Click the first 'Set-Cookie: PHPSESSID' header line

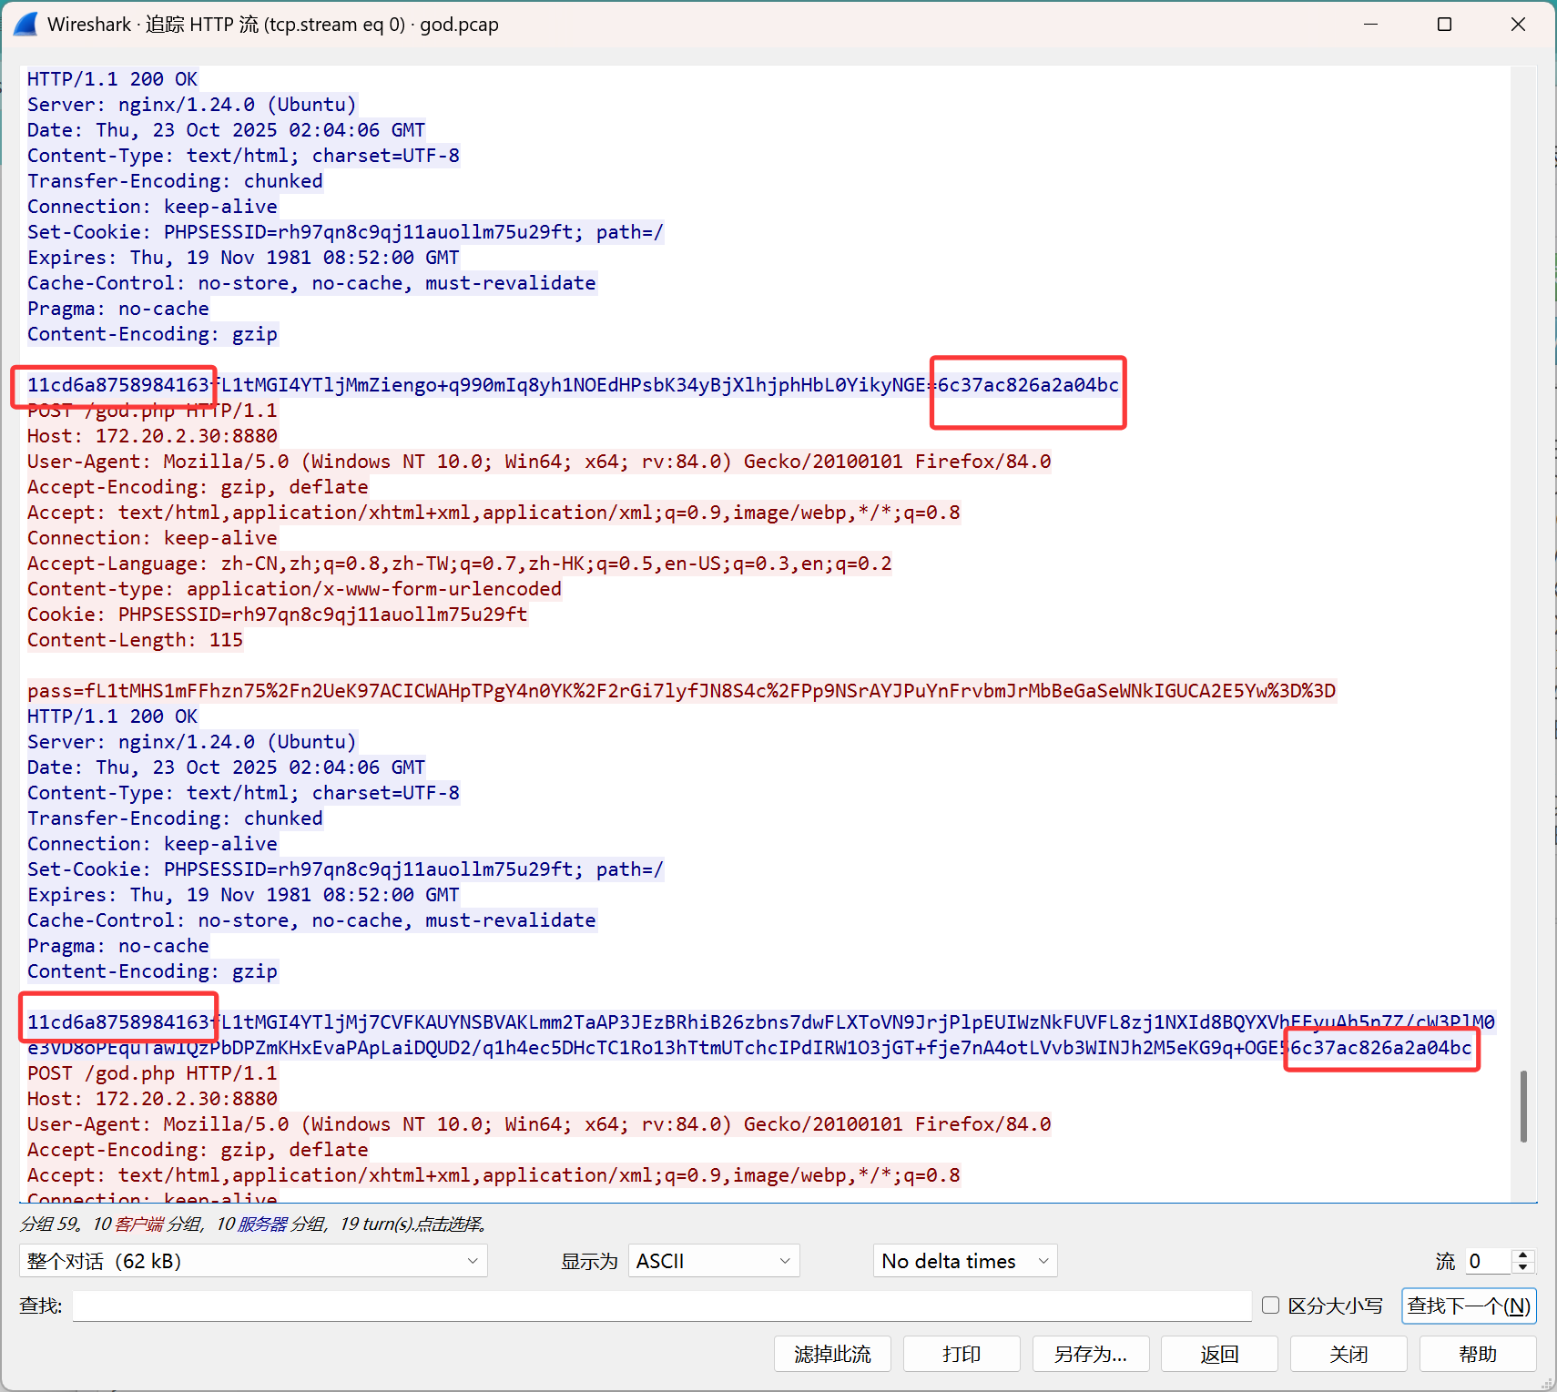tap(345, 232)
